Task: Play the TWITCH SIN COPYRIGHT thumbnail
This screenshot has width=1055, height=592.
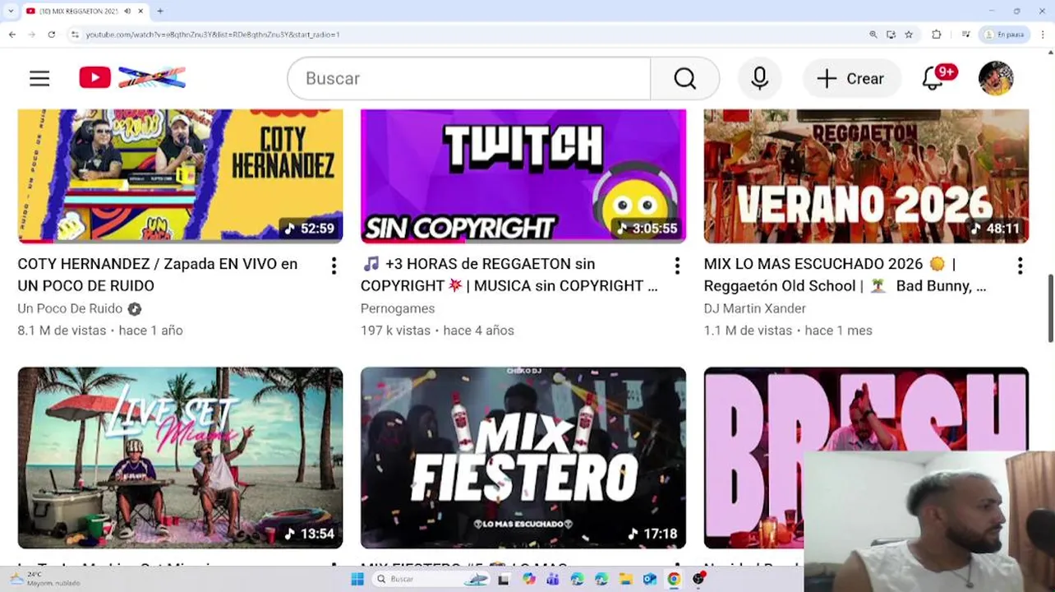Action: (x=523, y=176)
